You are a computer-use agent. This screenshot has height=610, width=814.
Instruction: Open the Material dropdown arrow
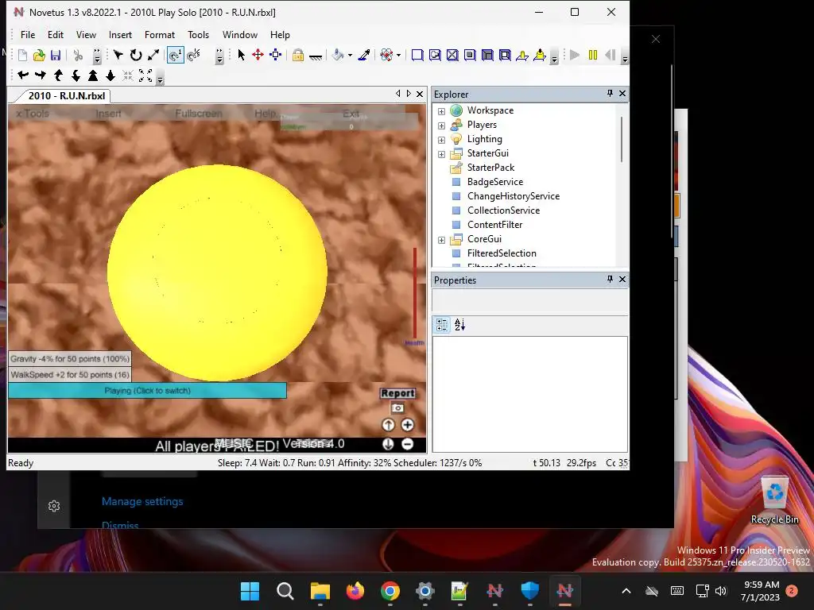pos(399,55)
